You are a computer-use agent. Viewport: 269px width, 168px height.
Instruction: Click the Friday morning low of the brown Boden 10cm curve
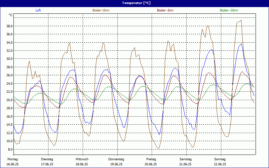(x=158, y=148)
